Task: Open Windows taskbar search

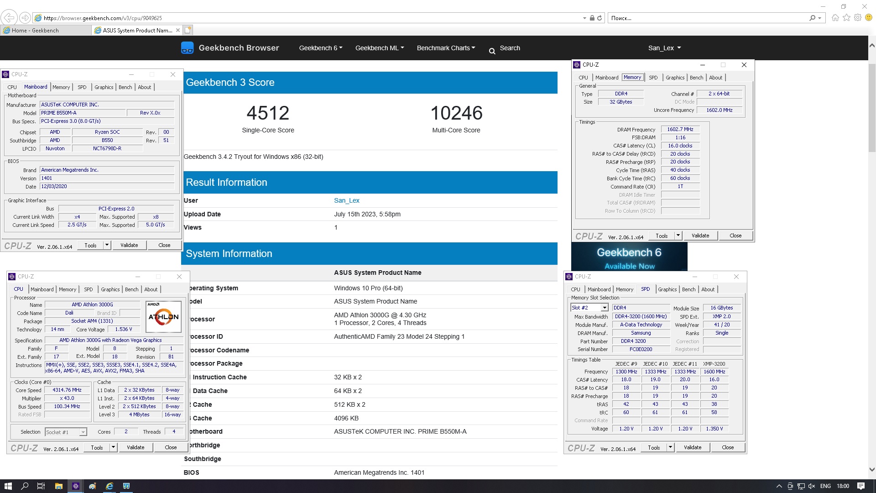Action: tap(25, 486)
